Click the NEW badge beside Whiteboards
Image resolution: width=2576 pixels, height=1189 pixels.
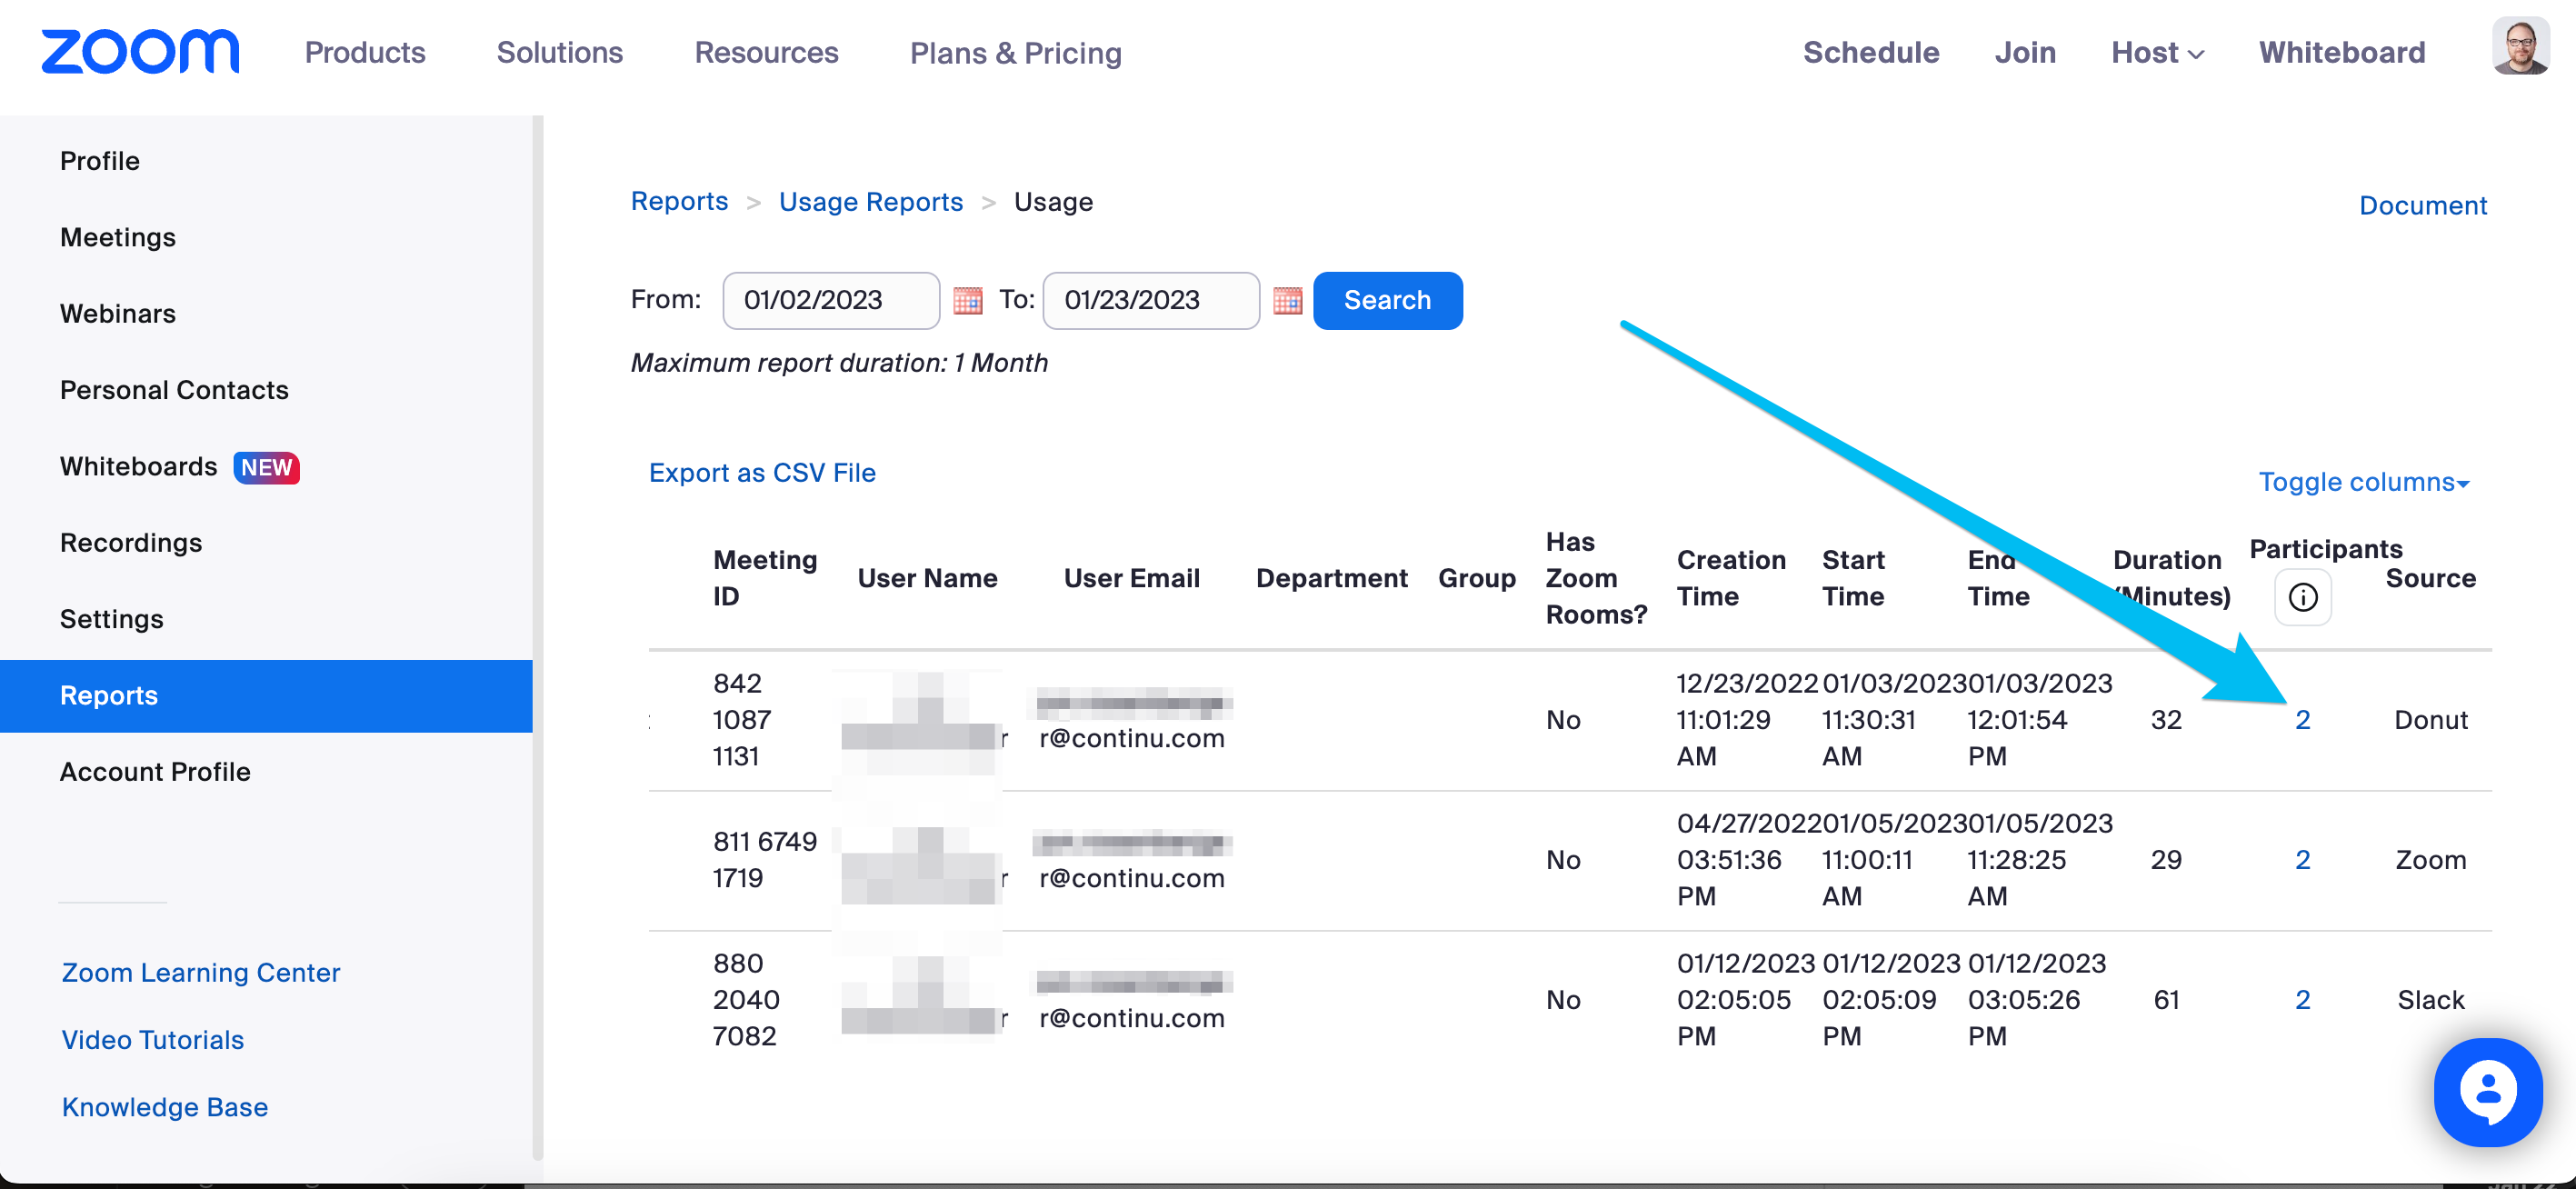pyautogui.click(x=266, y=467)
